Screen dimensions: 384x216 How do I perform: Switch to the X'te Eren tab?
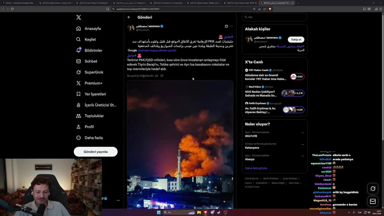92,3
